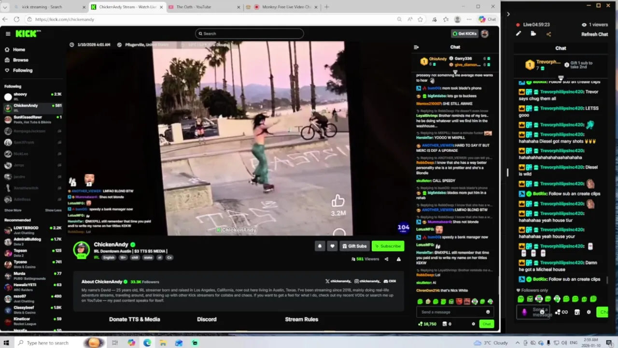Click Show More under Following list
618x348 pixels.
13,210
